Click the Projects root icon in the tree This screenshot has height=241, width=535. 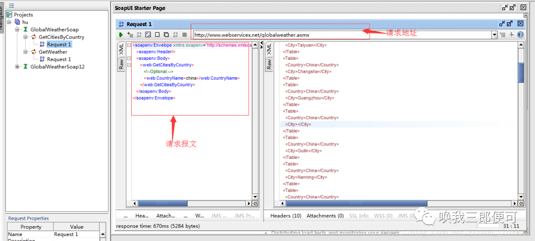tap(9, 15)
